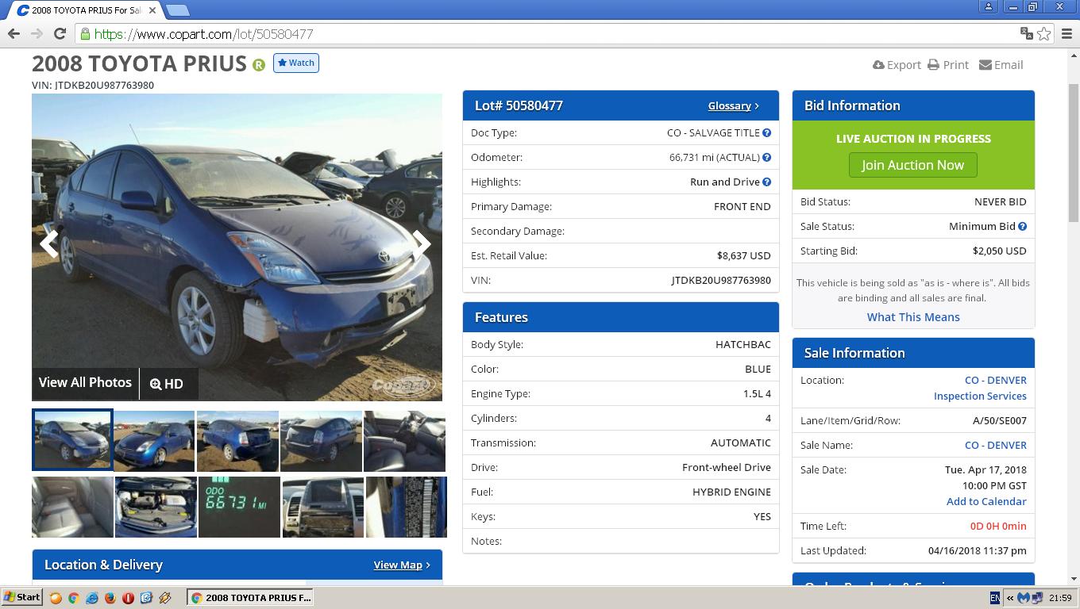This screenshot has width=1080, height=609.
Task: Click the network connection tray icon
Action: click(1037, 598)
